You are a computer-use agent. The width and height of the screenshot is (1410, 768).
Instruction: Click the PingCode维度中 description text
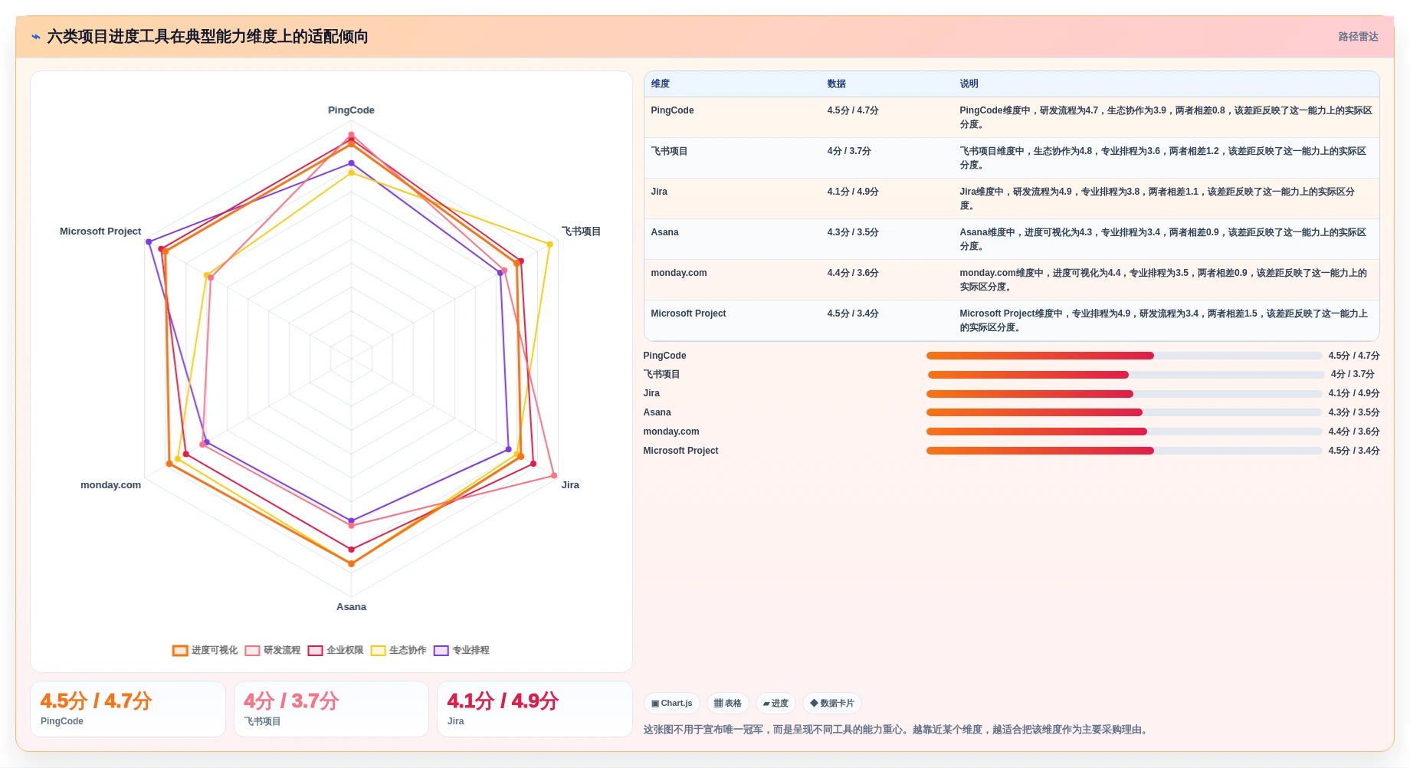pyautogui.click(x=1166, y=117)
